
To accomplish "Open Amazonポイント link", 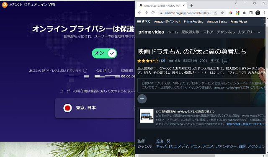I will coord(167,21).
